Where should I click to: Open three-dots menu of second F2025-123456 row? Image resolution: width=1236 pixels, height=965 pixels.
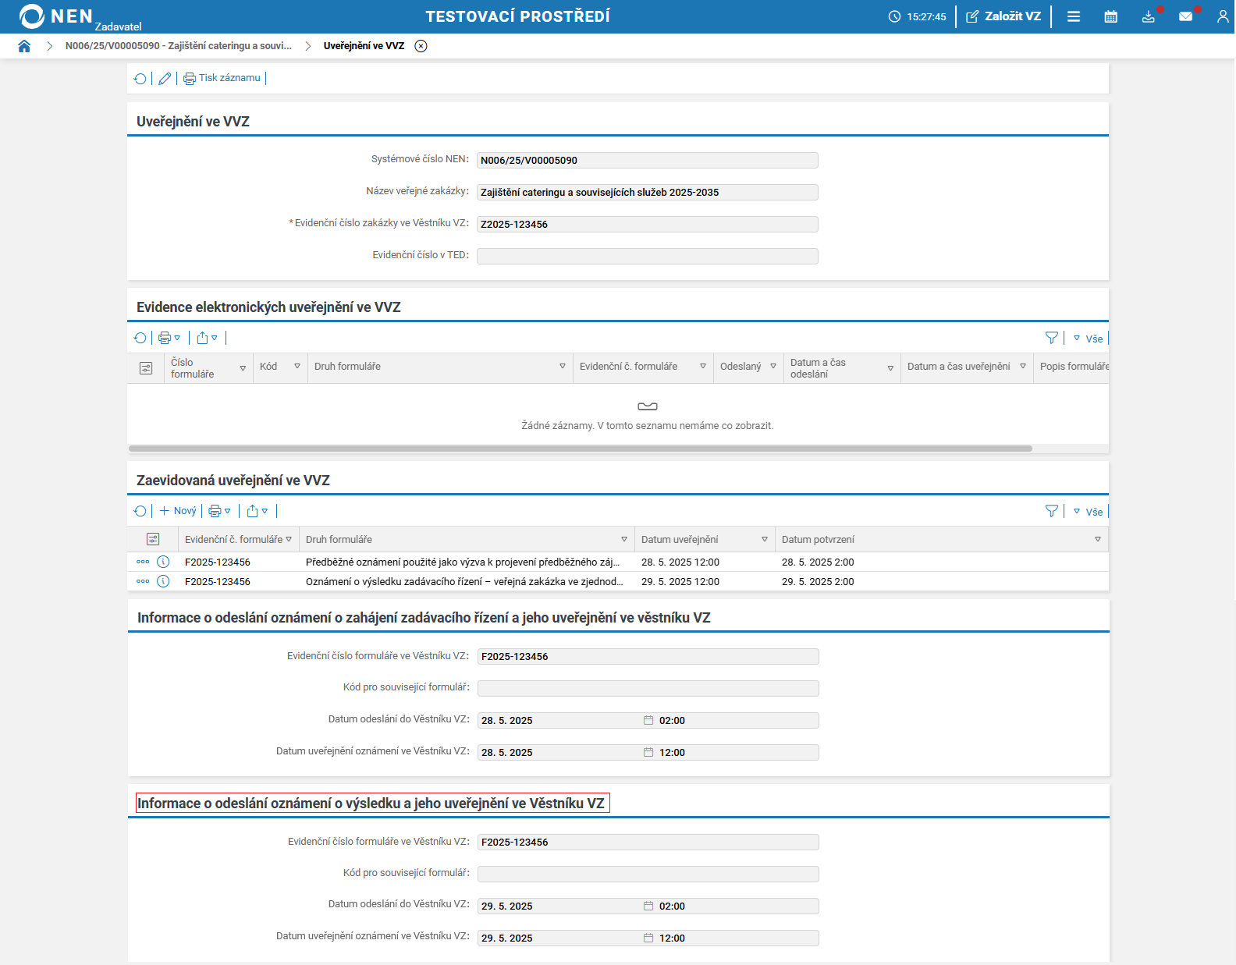point(143,581)
